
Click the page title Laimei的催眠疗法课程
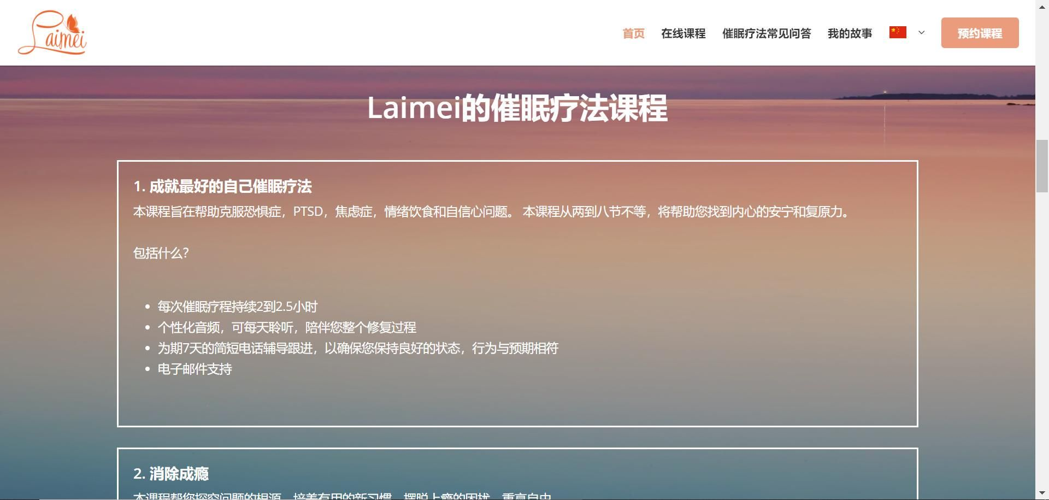point(518,109)
